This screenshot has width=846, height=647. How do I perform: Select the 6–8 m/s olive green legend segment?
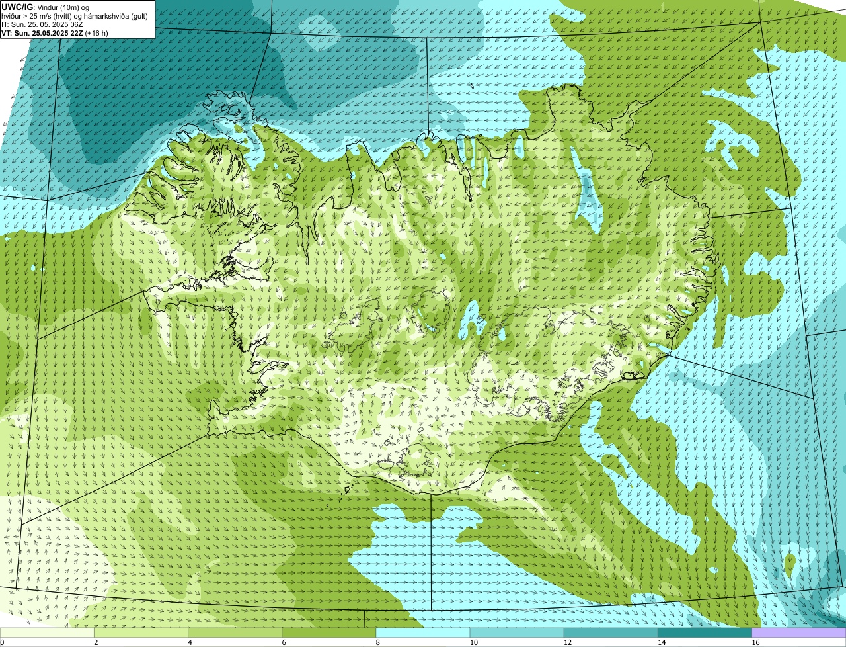[329, 632]
